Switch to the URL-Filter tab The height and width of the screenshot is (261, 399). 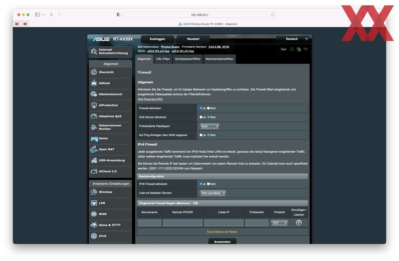163,59
